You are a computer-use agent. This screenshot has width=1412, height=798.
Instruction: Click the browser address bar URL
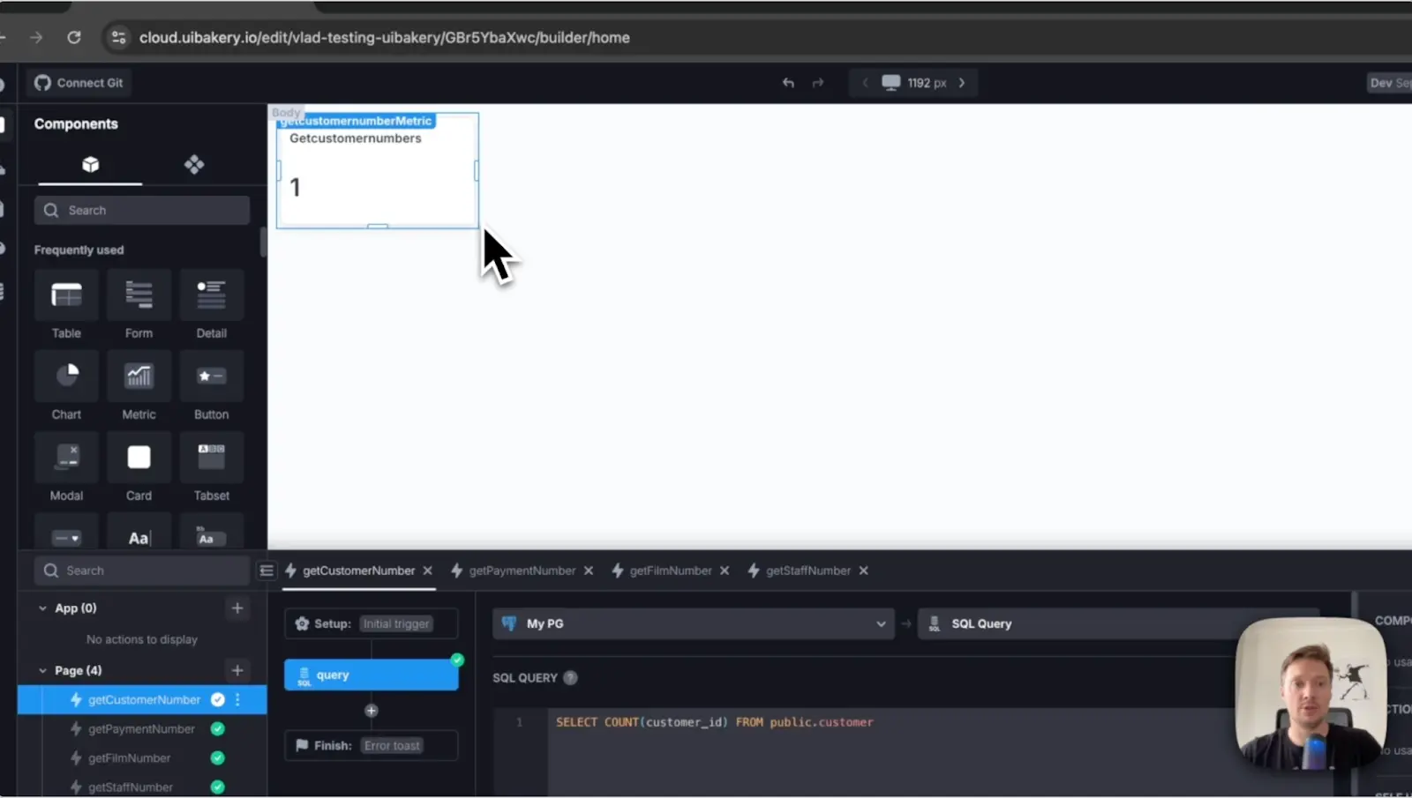385,37
